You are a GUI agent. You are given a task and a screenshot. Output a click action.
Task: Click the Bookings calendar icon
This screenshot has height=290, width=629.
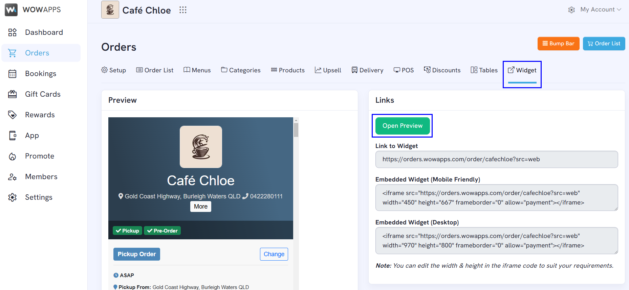click(12, 74)
